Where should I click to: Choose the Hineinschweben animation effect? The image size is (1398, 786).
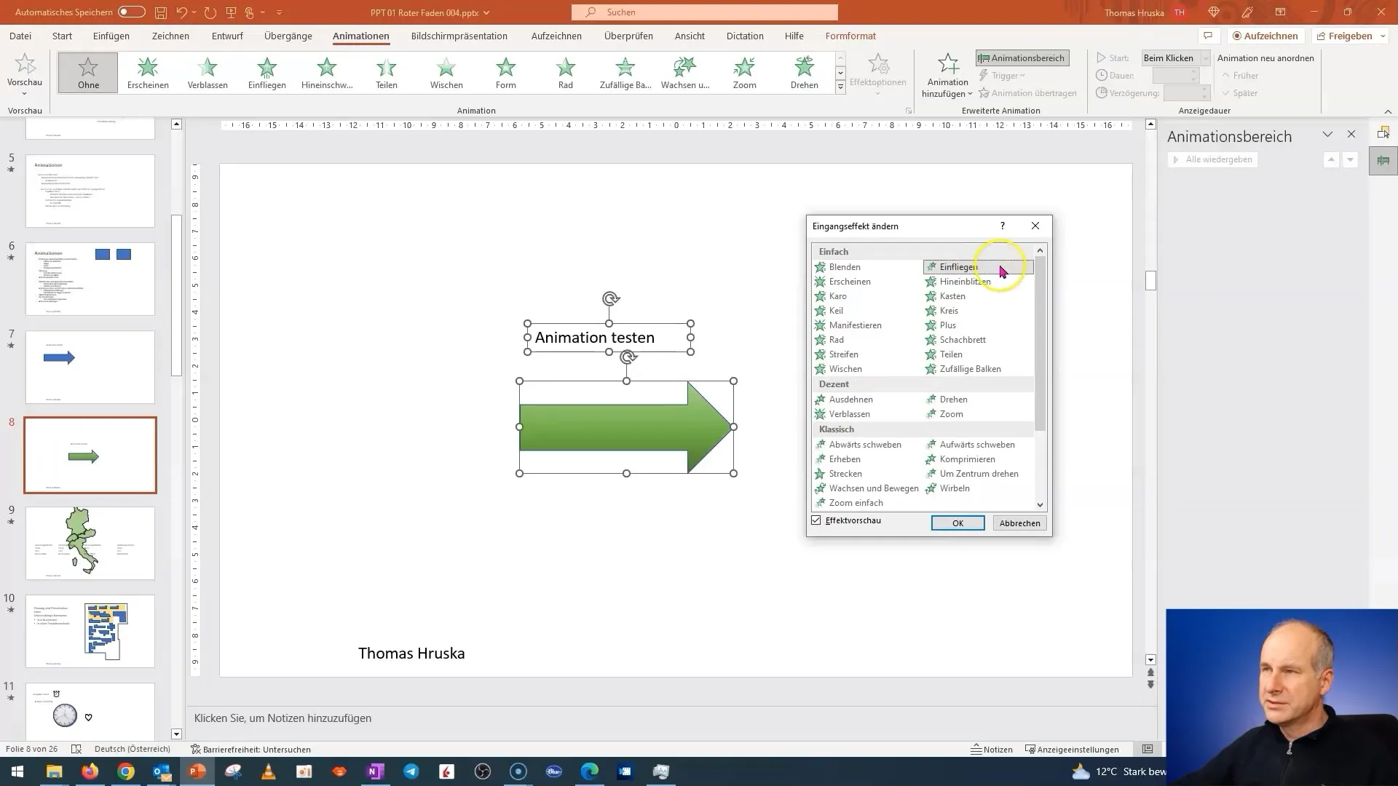tap(327, 73)
